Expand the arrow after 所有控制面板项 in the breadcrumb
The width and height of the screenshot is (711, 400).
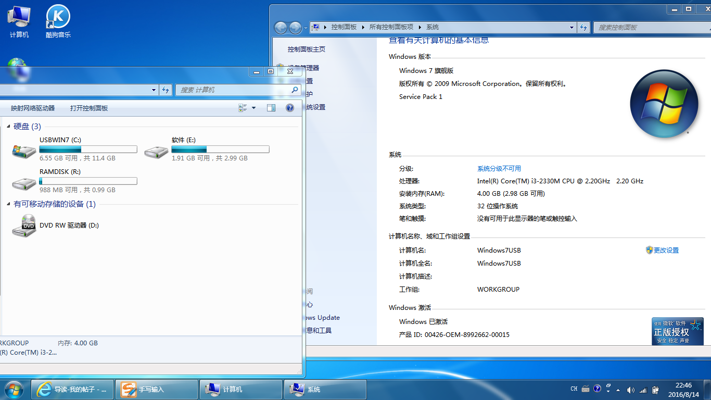(x=420, y=27)
